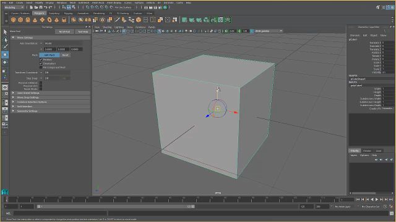Screen dimensions: 396x222
Task: Click the Maya home icon at bottom left
Action: pyautogui.click(x=5, y=192)
